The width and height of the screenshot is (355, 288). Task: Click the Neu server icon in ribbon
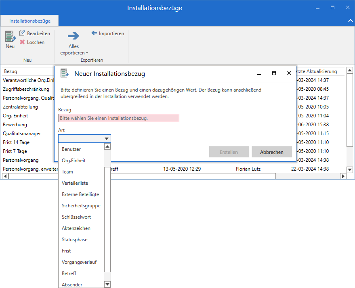pos(10,36)
